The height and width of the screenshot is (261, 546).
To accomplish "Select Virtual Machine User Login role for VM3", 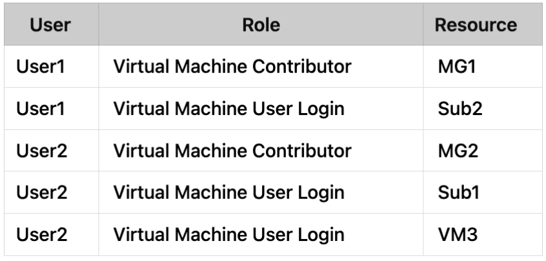I will 228,235.
